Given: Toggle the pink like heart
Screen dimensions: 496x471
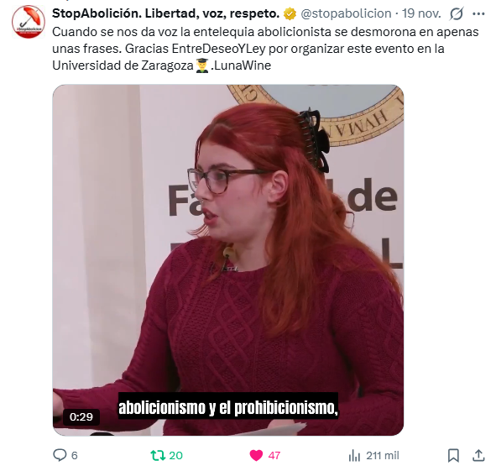Looking at the screenshot, I should coord(256,456).
